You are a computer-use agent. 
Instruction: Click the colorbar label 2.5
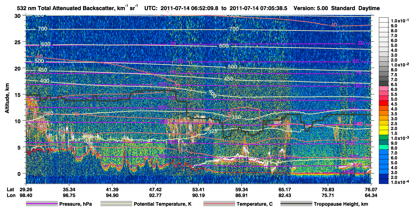point(394,124)
